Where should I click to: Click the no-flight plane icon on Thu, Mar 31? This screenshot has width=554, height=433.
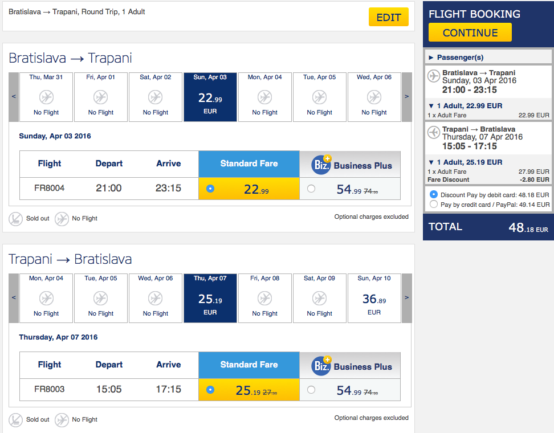click(x=46, y=97)
